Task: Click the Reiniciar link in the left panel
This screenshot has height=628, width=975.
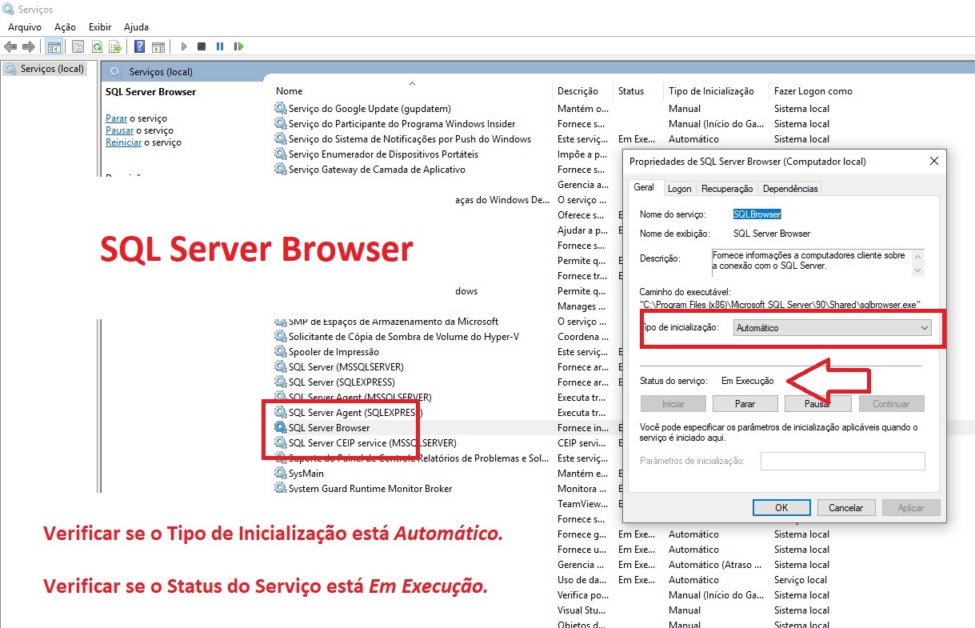Action: point(123,142)
